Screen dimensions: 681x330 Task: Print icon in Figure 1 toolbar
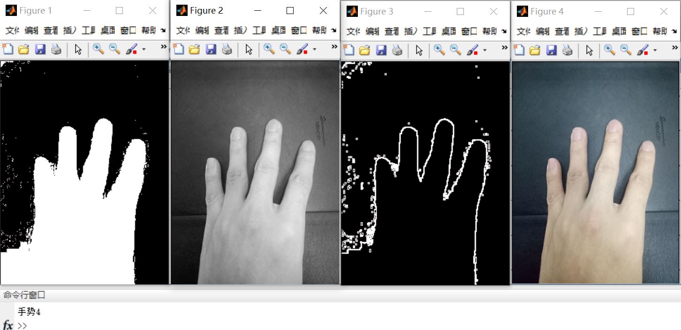click(56, 49)
